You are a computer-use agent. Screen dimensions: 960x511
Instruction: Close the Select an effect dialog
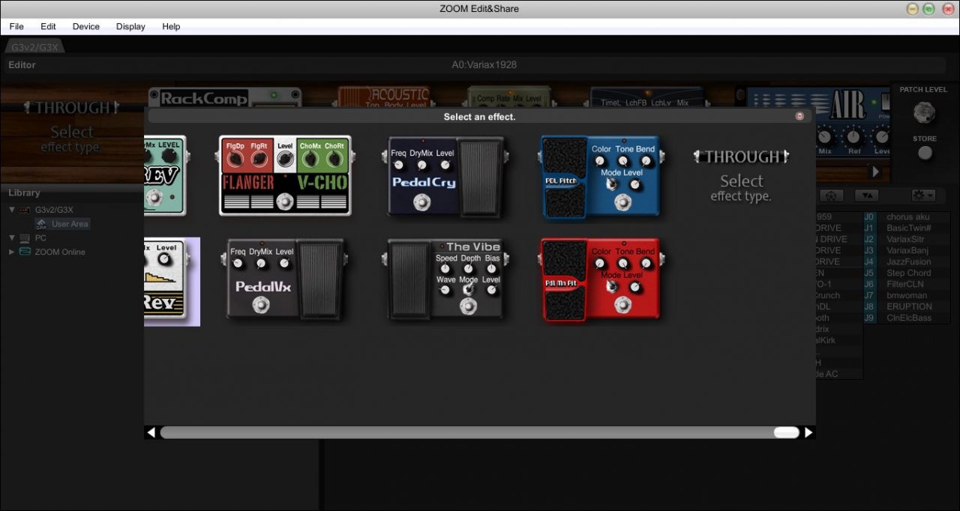pyautogui.click(x=799, y=116)
